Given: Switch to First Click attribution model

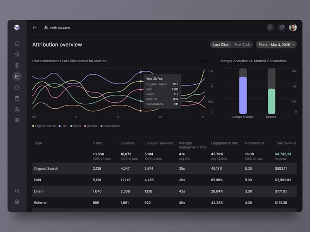Looking at the screenshot, I should pyautogui.click(x=242, y=44).
